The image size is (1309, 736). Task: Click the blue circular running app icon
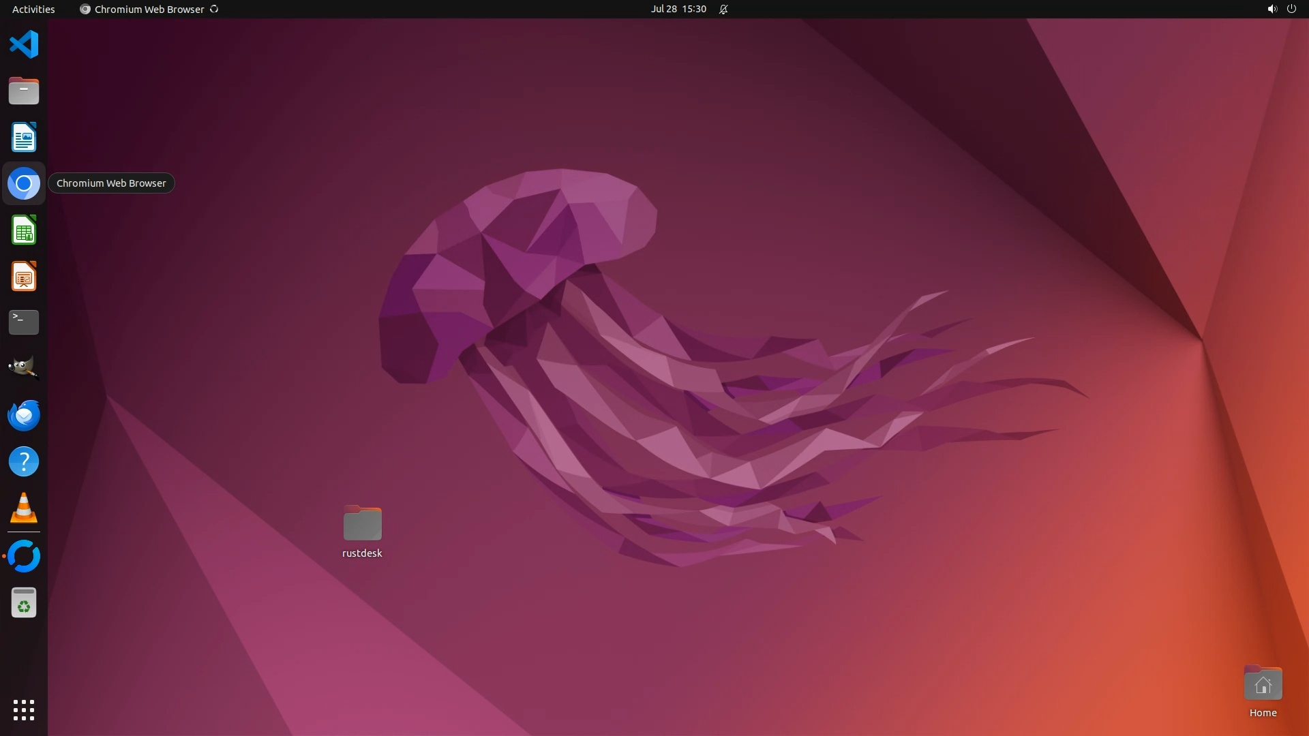24,556
